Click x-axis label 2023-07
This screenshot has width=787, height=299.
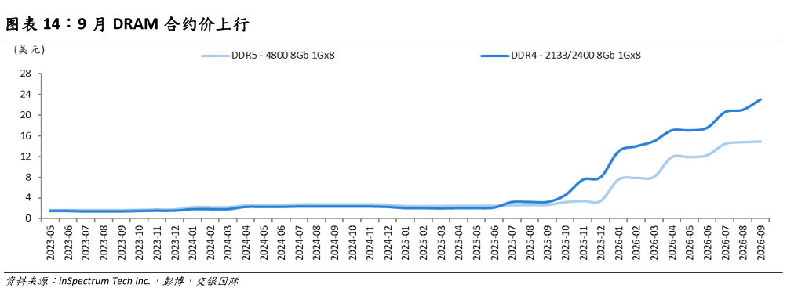tap(86, 243)
